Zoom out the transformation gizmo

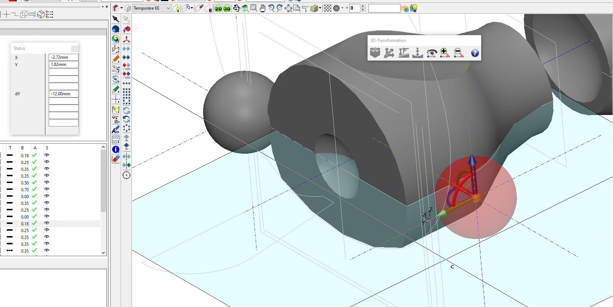point(459,53)
